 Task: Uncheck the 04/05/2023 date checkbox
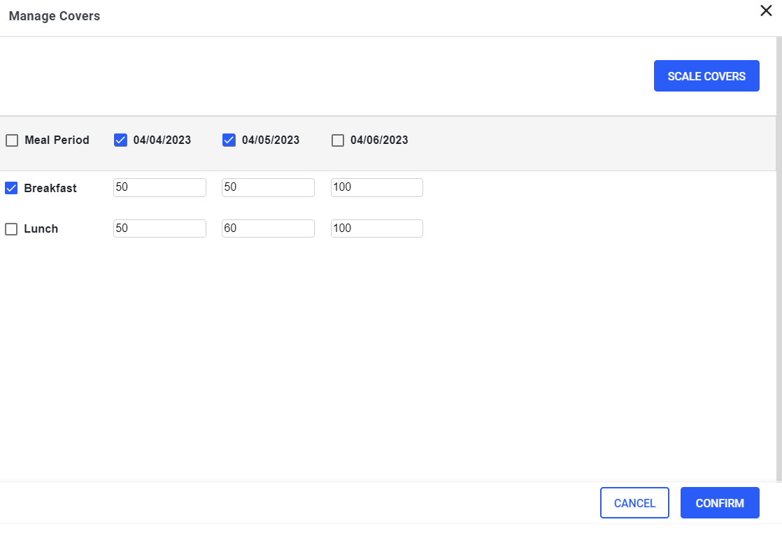click(x=229, y=140)
